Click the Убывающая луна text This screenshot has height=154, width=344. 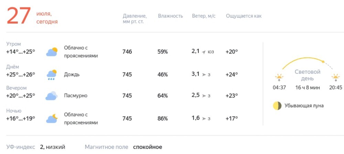pos(304,106)
